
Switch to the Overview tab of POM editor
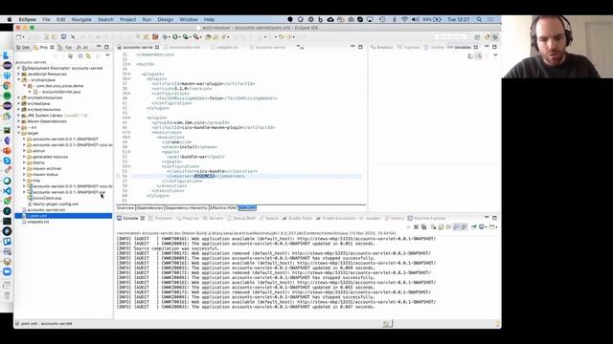point(125,208)
